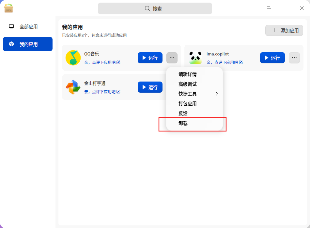Click the 金山打字通 app name text
The image size is (310, 228).
(x=95, y=84)
